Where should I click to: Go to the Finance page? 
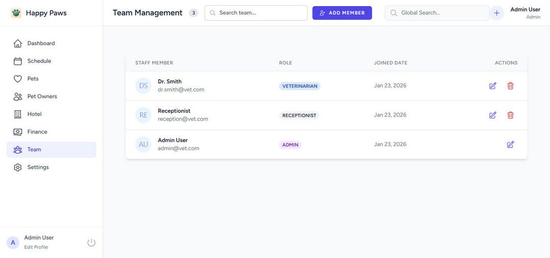[x=37, y=132]
